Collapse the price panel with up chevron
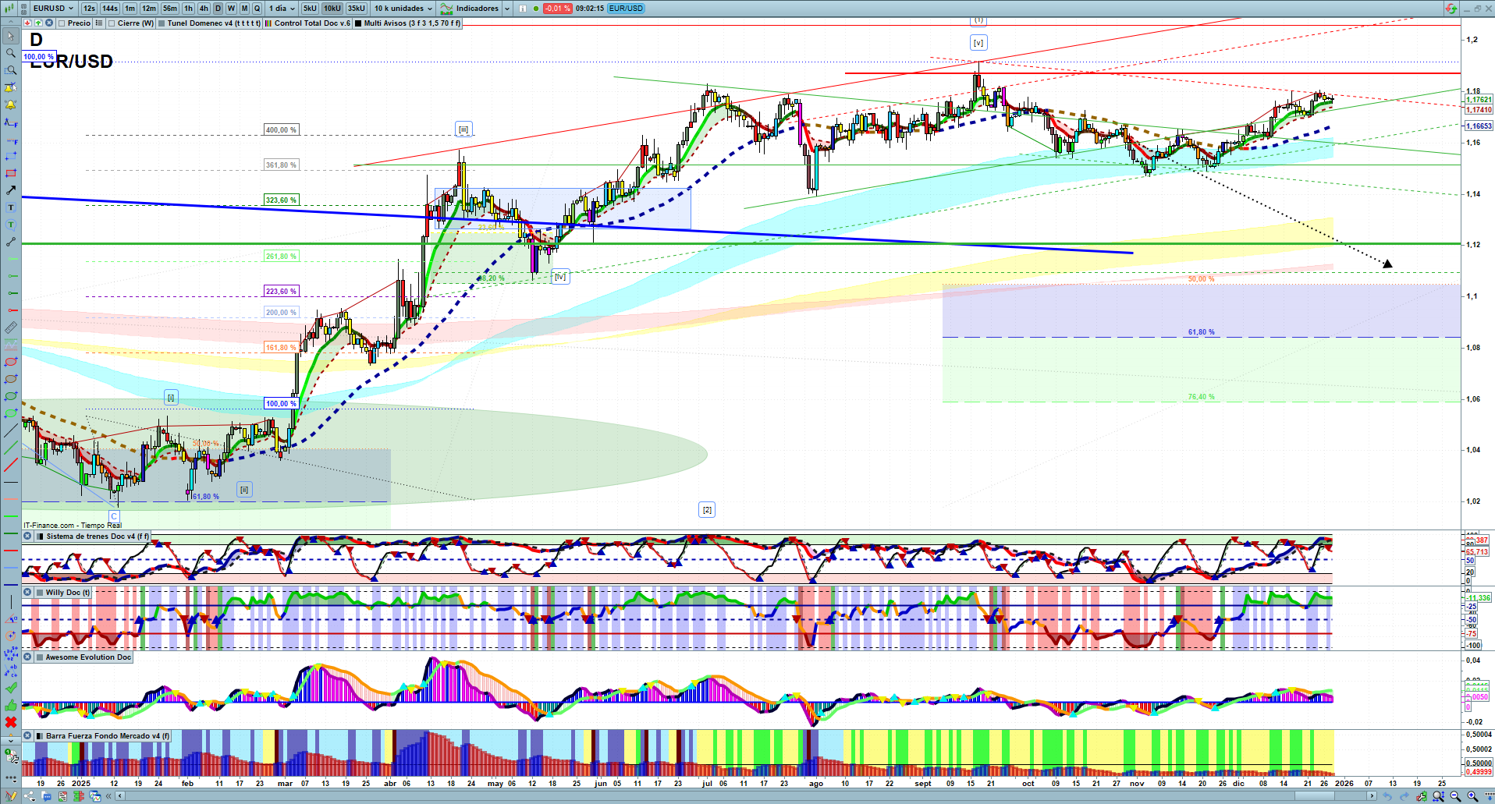1495x804 pixels. click(x=10, y=23)
